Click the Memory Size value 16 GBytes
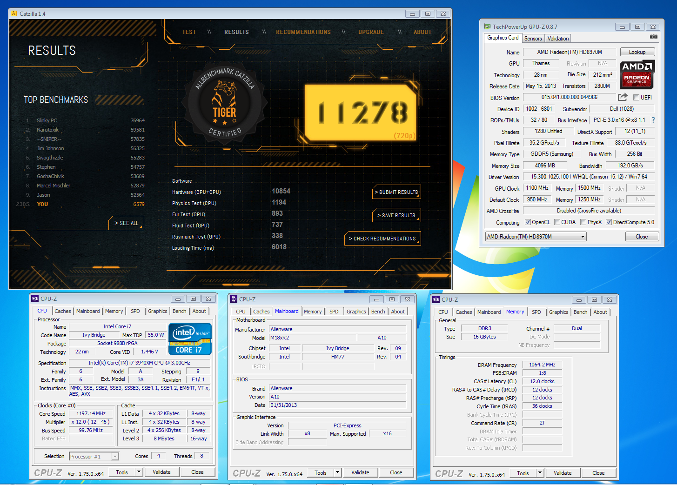Screen dimensions: 677x485 click(x=484, y=337)
